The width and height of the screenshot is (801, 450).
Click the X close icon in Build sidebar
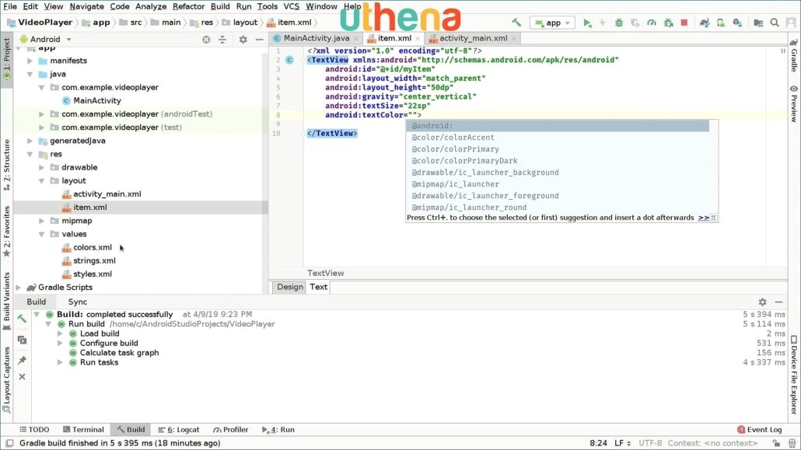22,376
